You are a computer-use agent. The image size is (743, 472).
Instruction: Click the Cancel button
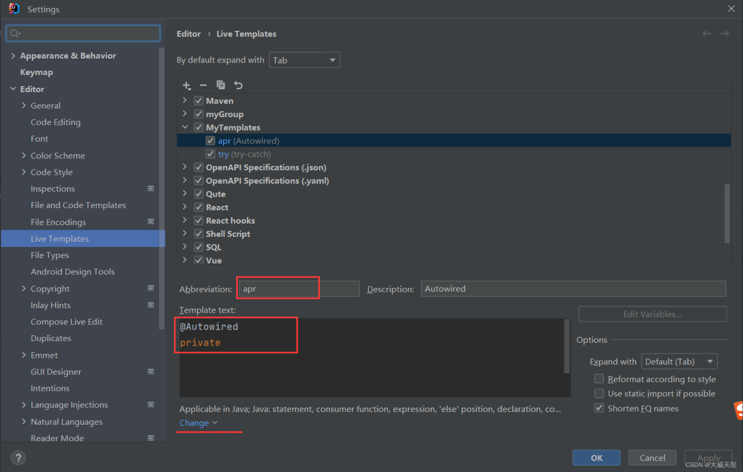tap(652, 458)
